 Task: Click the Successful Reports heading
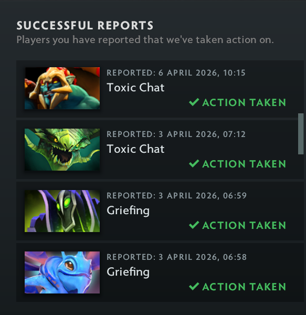click(x=85, y=26)
